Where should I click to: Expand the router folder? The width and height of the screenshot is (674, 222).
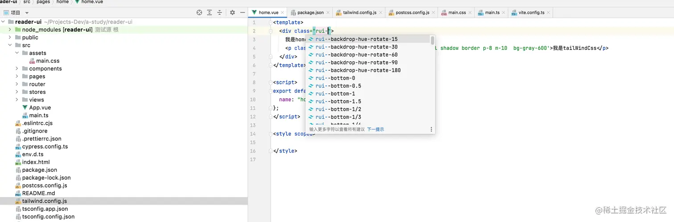click(x=17, y=84)
